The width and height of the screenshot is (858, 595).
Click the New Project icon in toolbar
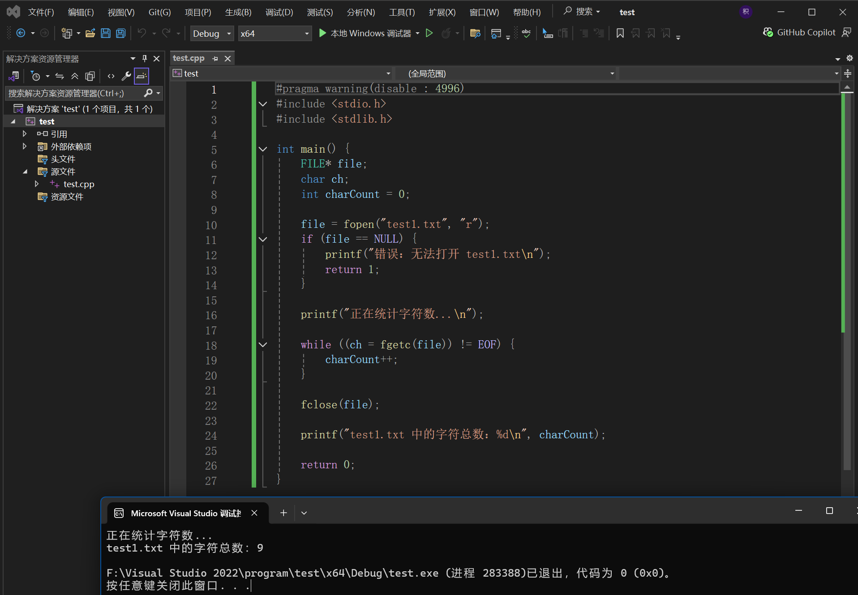[67, 33]
